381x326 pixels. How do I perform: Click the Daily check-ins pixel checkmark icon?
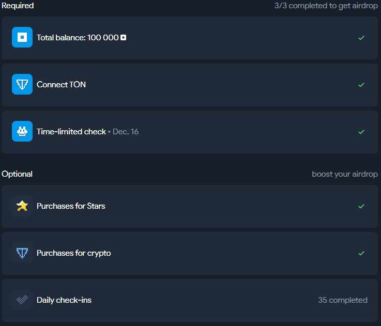tap(22, 300)
